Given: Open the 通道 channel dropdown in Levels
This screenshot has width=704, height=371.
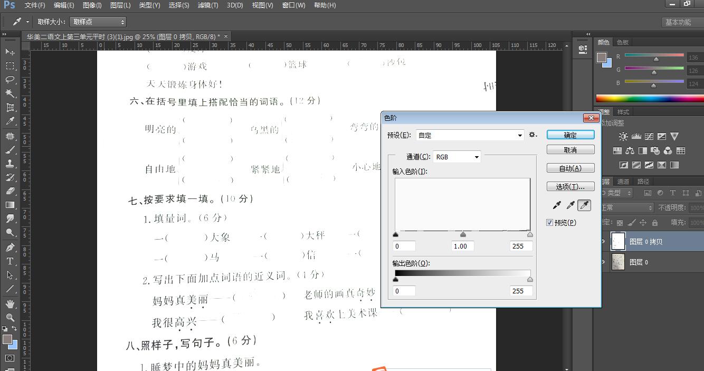Looking at the screenshot, I should (x=456, y=157).
